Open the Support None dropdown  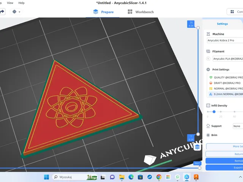(x=238, y=126)
